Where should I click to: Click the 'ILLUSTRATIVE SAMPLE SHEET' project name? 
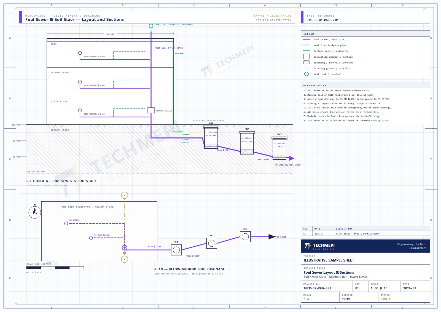tap(329, 260)
